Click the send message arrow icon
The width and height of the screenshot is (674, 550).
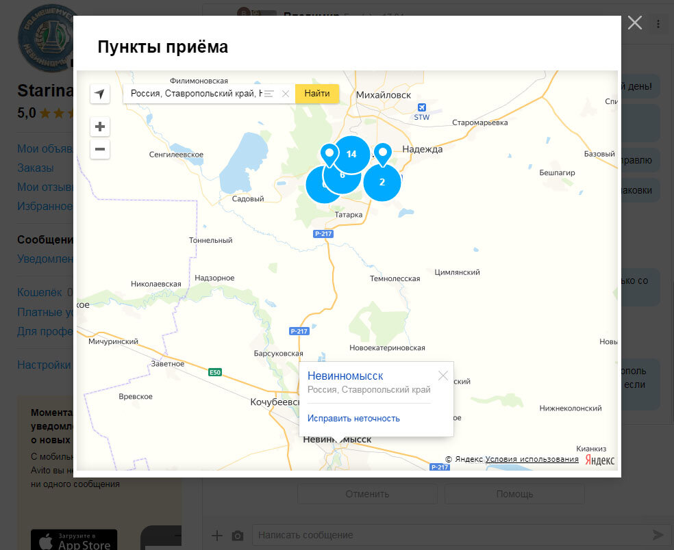tap(658, 535)
